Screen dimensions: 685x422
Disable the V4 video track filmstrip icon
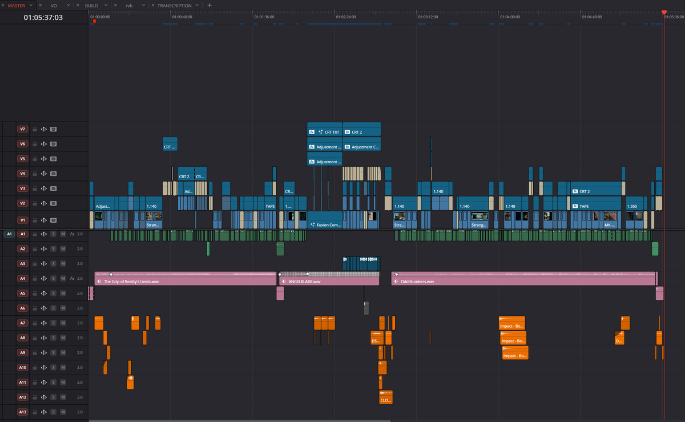pos(53,174)
